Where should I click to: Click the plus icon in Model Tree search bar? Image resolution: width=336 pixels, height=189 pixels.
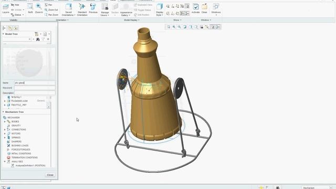point(48,39)
